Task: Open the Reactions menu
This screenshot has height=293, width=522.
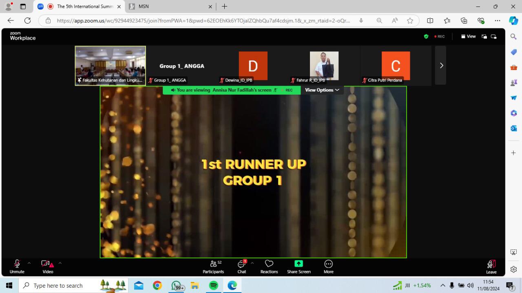Action: [269, 267]
